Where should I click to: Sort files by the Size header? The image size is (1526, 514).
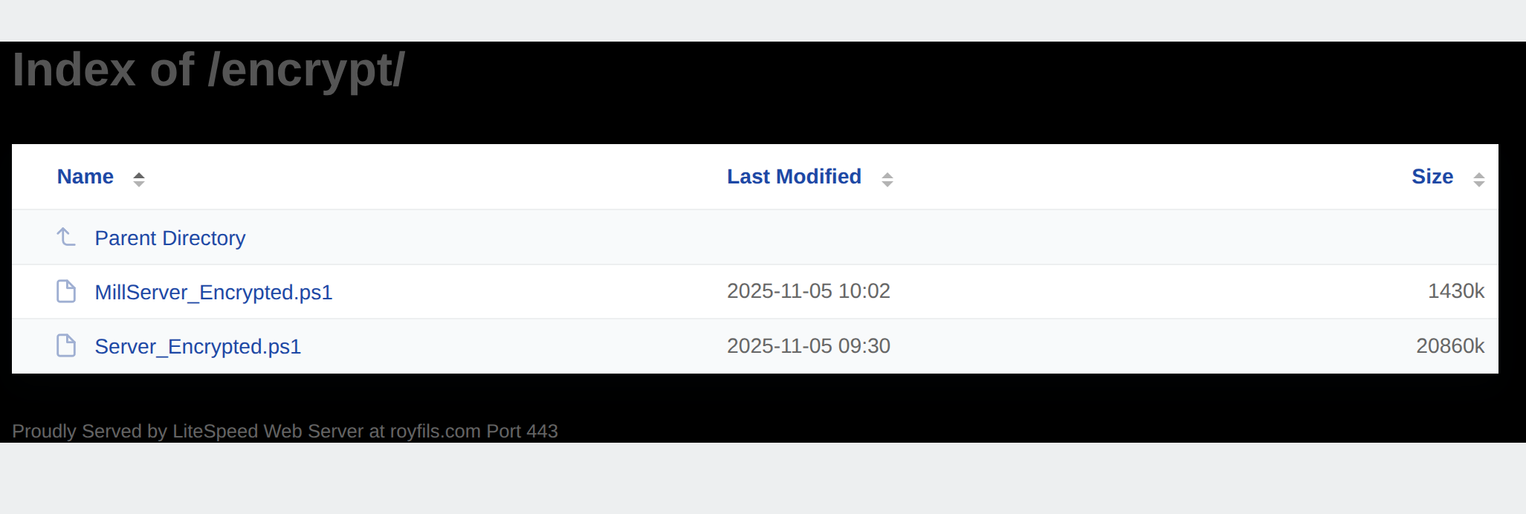tap(1432, 177)
